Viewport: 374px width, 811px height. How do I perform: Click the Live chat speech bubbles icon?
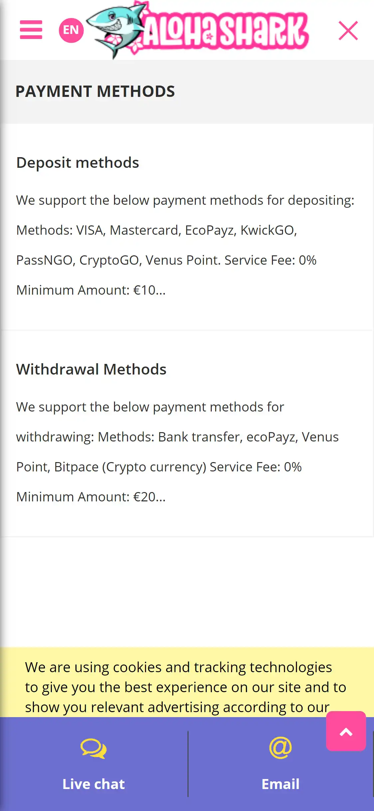click(94, 748)
